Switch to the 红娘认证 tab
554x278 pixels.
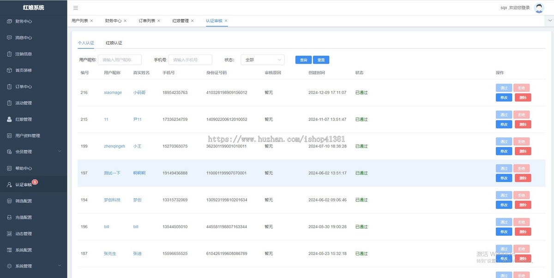[x=114, y=43]
